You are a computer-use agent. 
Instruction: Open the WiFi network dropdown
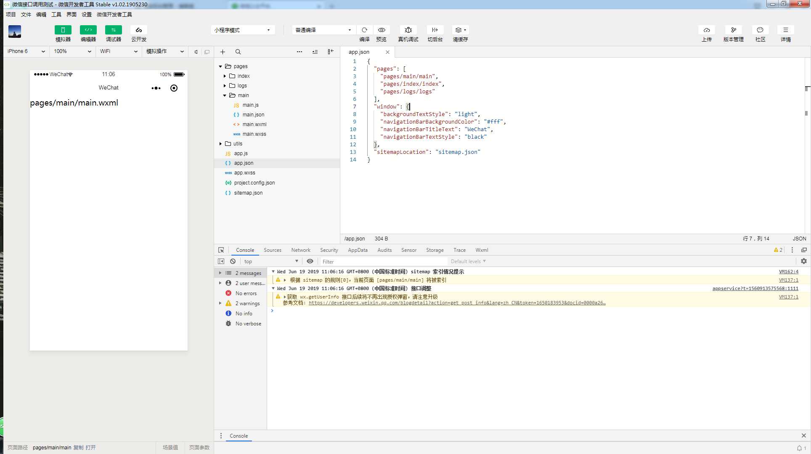pos(119,51)
